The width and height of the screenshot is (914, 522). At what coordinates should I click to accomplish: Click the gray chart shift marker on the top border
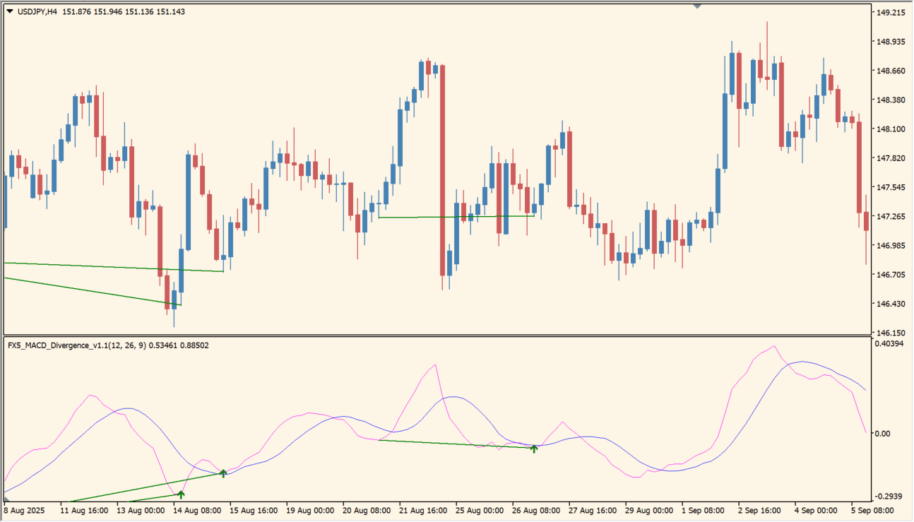(x=698, y=6)
